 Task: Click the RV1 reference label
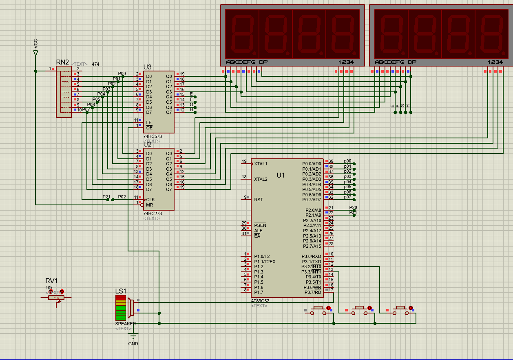pos(51,281)
